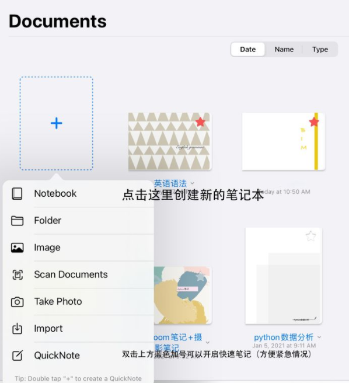The image size is (349, 383).
Task: Open the 英语语法 title link
Action: (x=170, y=183)
